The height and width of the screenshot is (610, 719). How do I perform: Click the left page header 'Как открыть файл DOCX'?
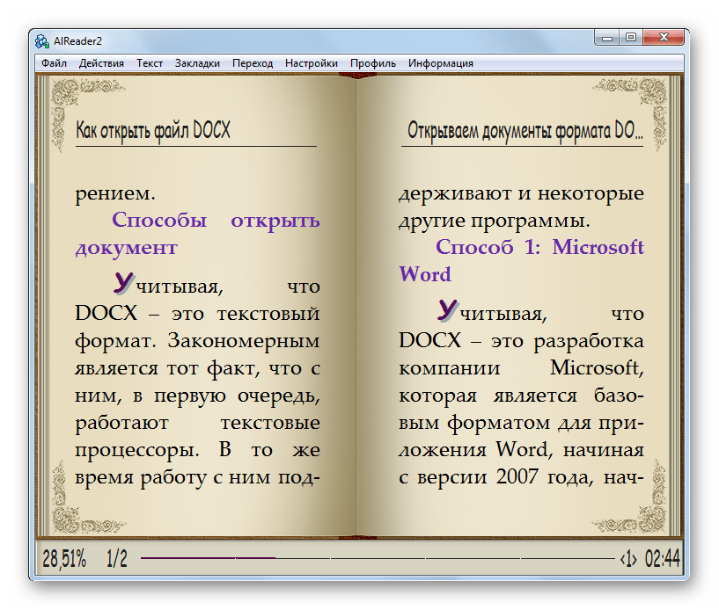(x=153, y=131)
